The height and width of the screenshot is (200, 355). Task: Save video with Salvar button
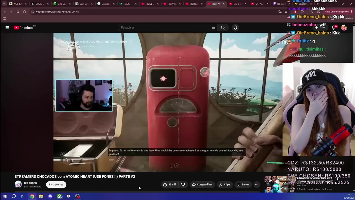pyautogui.click(x=243, y=184)
